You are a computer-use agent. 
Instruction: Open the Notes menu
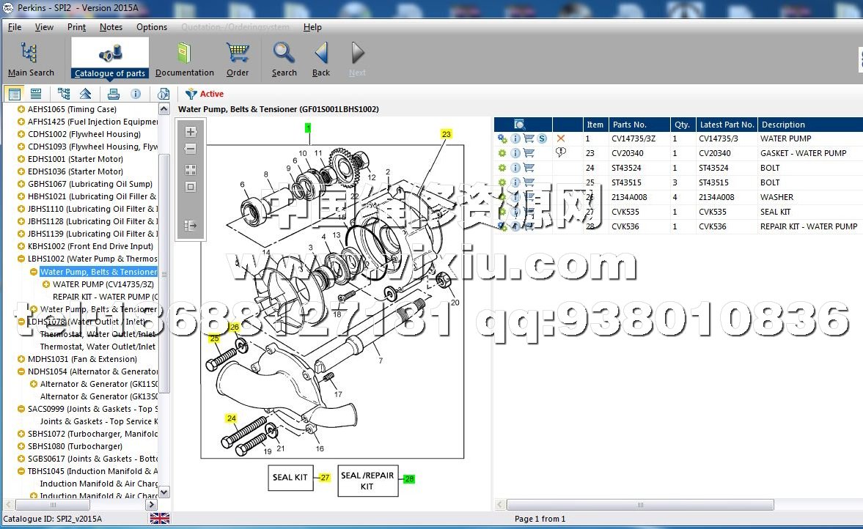point(111,27)
